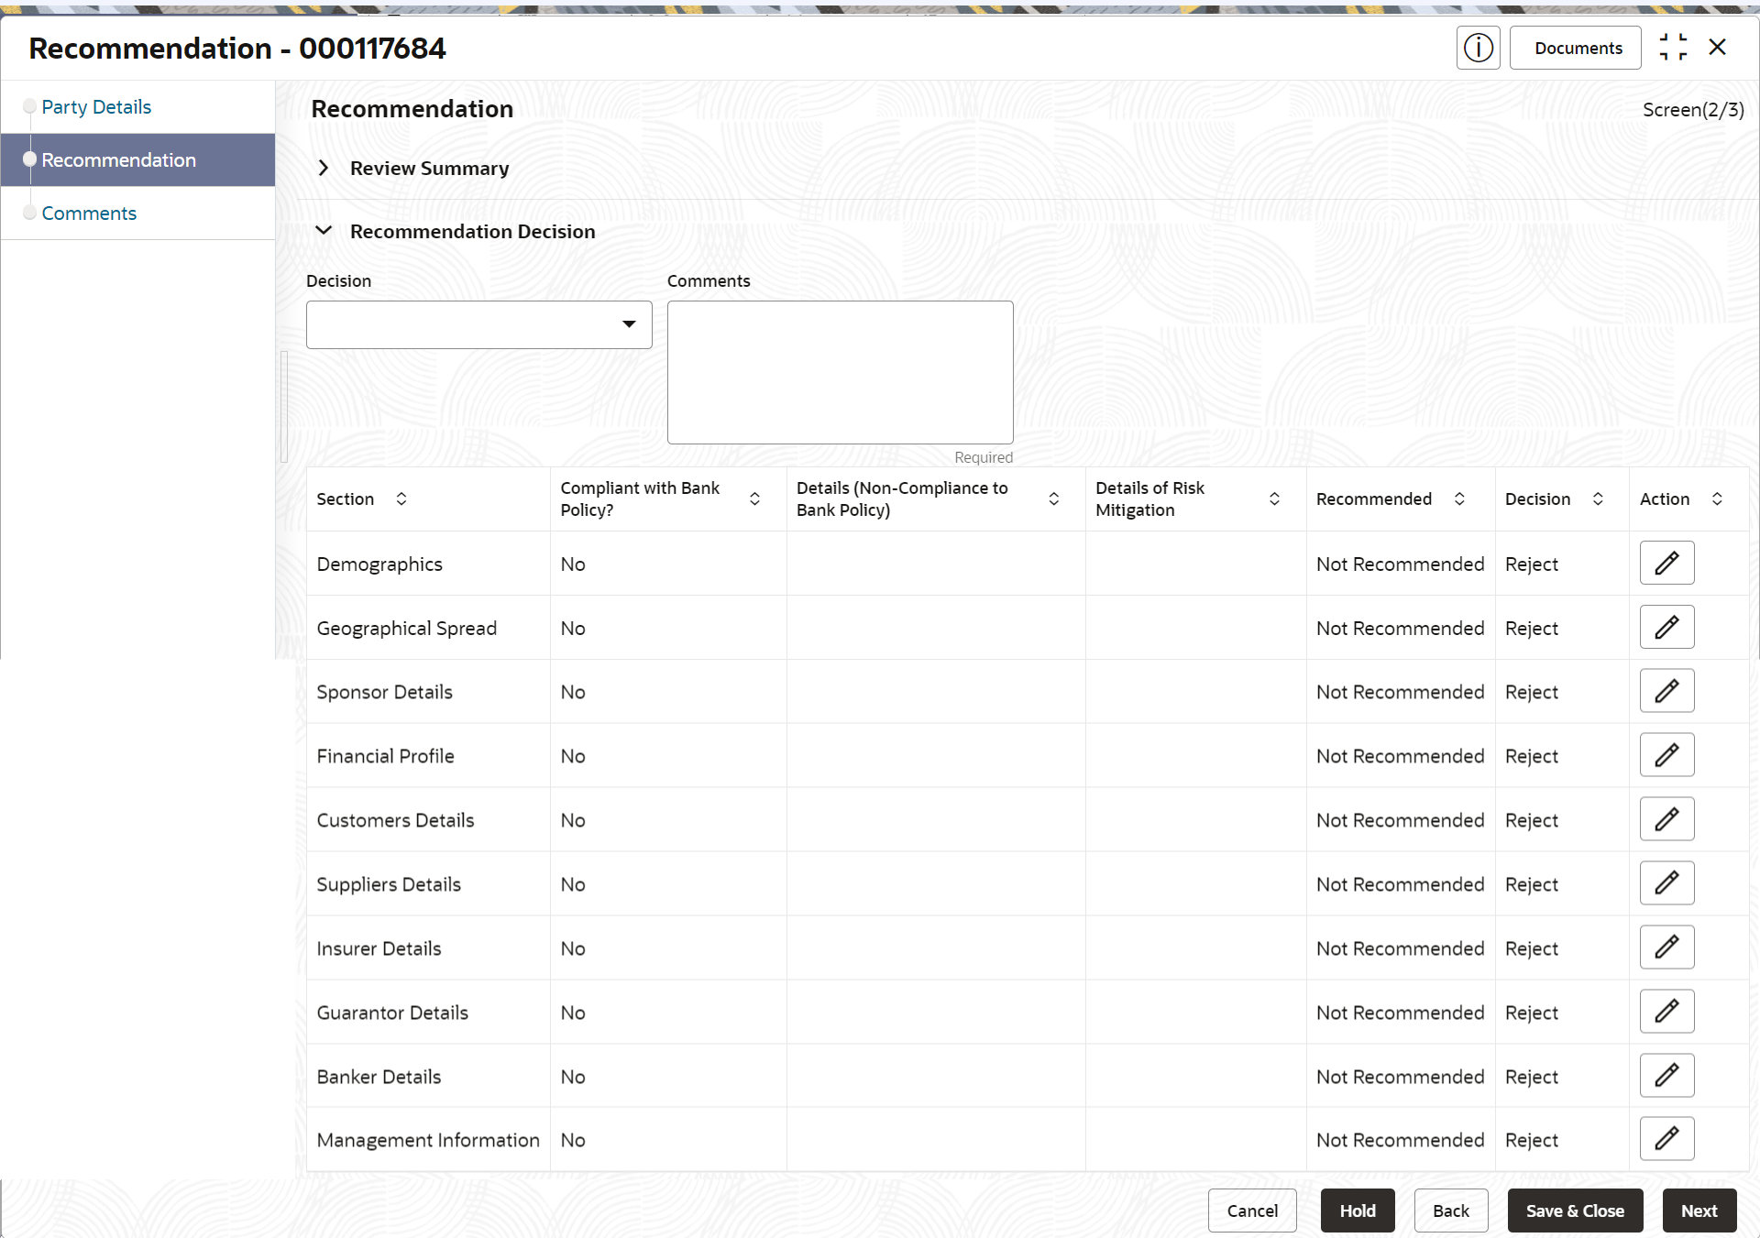
Task: Open the Comments step in sidebar
Action: (x=89, y=214)
